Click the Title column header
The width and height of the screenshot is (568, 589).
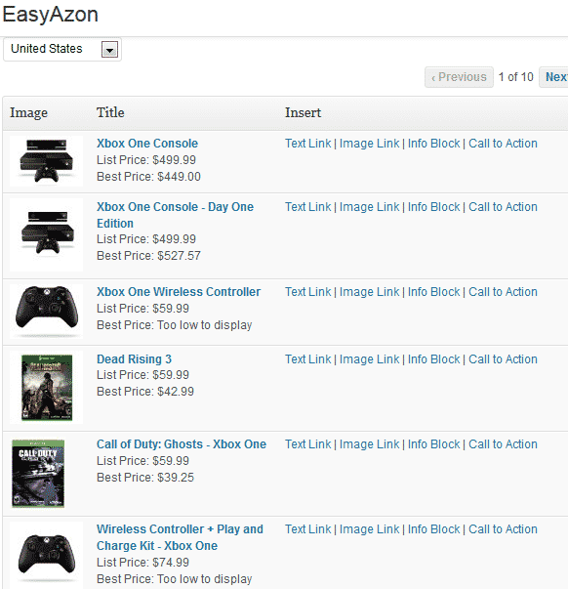[x=110, y=112]
